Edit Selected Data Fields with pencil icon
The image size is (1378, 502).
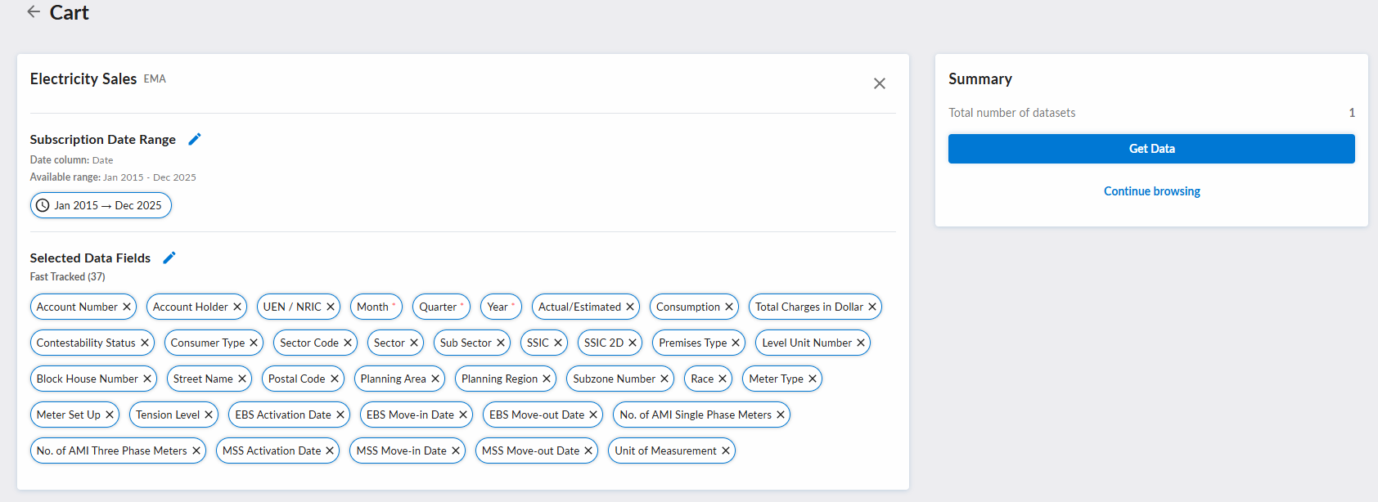coord(169,258)
